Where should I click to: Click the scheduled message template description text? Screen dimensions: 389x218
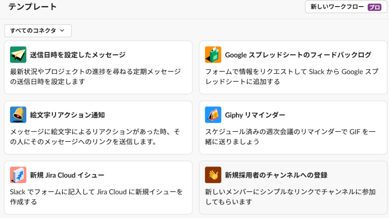point(95,76)
